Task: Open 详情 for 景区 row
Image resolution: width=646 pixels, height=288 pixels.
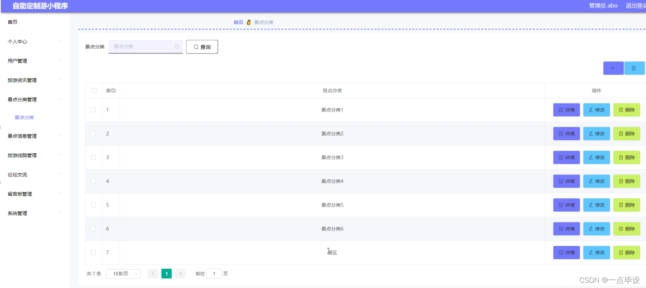Action: (x=566, y=253)
